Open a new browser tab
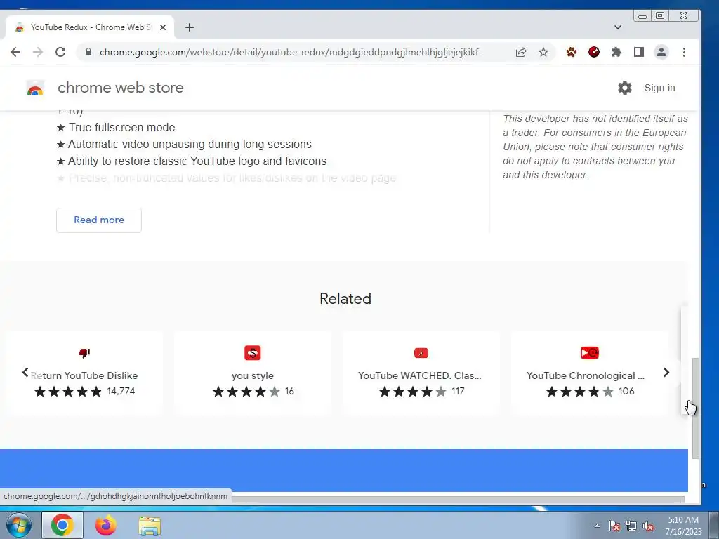 click(190, 27)
